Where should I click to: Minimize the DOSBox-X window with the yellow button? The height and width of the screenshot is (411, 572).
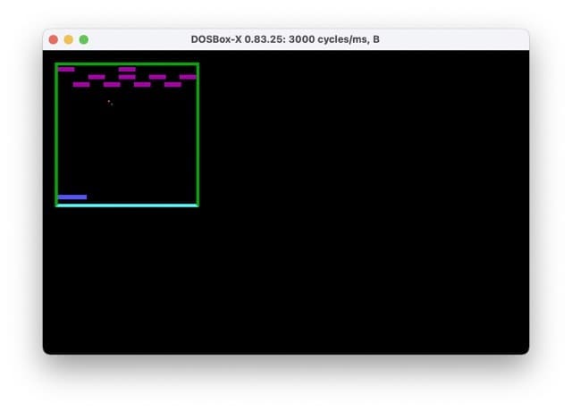(x=69, y=39)
